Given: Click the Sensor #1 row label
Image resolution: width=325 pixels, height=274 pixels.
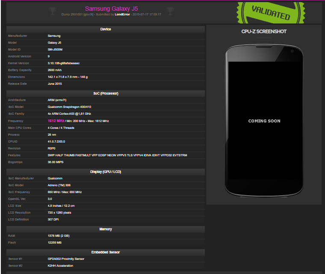Looking at the screenshot, I should point(15,259).
